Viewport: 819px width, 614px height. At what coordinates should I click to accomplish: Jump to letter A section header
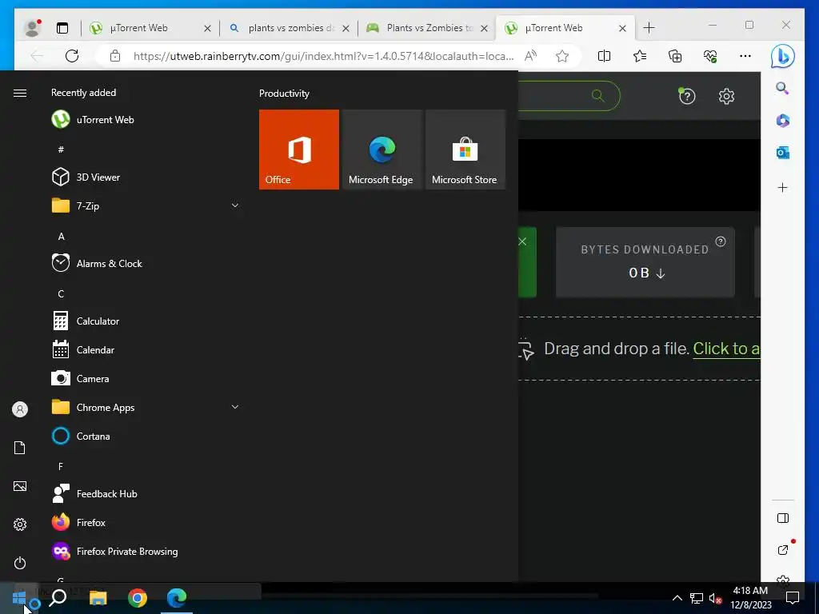(61, 236)
